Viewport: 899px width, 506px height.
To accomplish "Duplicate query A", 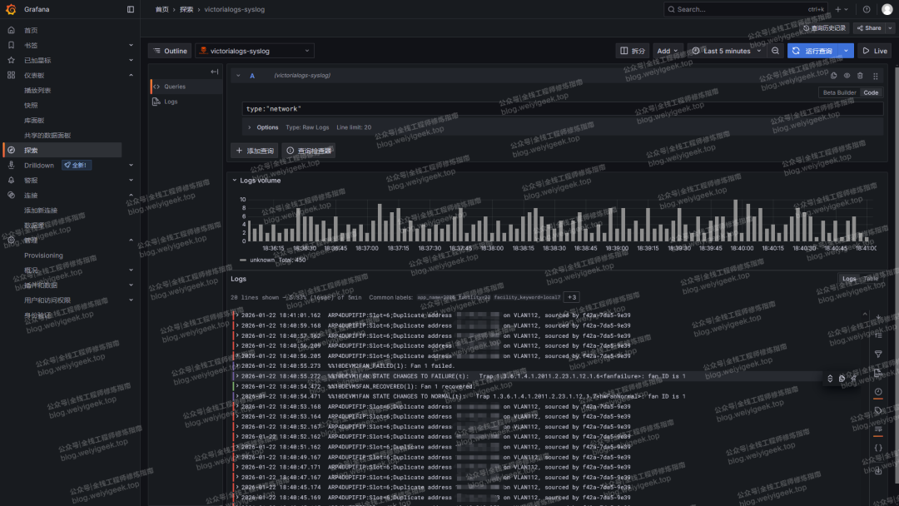I will pos(833,76).
